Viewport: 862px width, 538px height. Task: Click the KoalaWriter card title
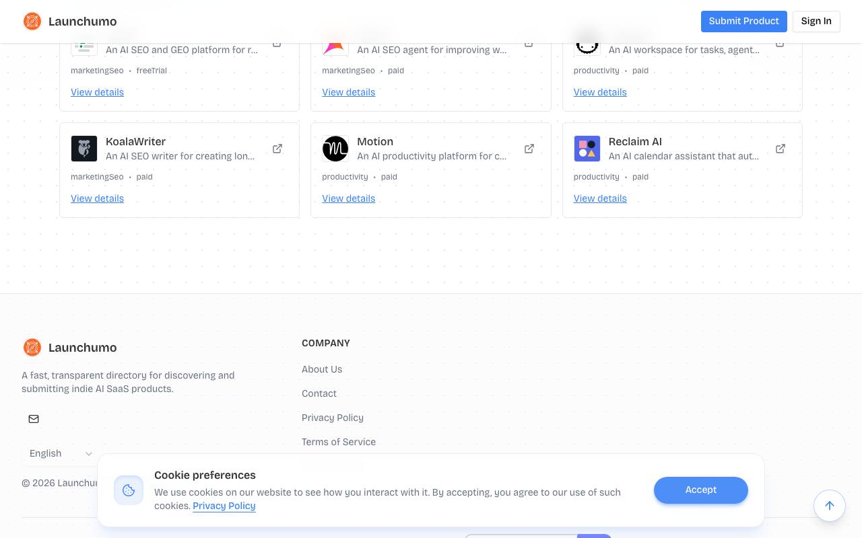[x=136, y=142]
